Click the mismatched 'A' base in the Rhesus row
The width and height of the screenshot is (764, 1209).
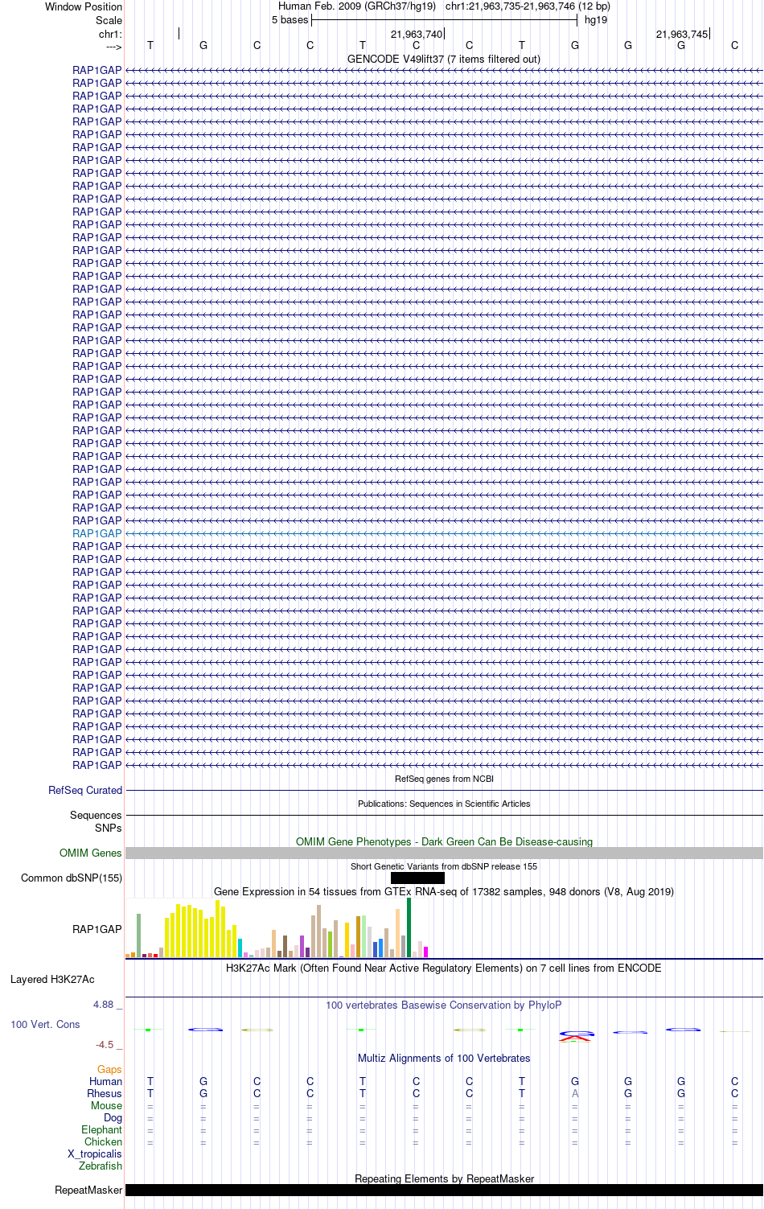pyautogui.click(x=575, y=1093)
